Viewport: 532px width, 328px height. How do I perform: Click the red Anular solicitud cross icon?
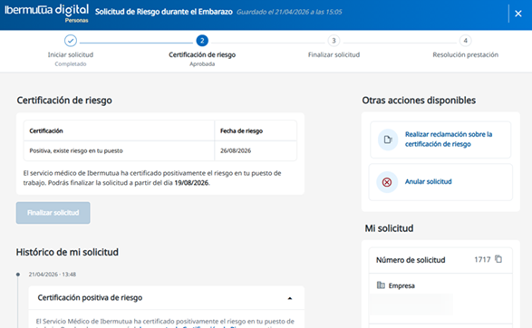click(x=387, y=182)
